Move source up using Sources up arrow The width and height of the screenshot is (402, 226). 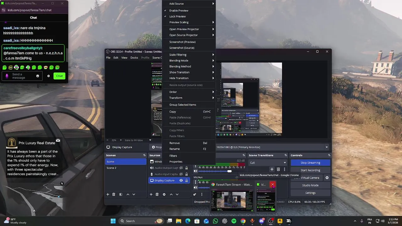point(171,194)
